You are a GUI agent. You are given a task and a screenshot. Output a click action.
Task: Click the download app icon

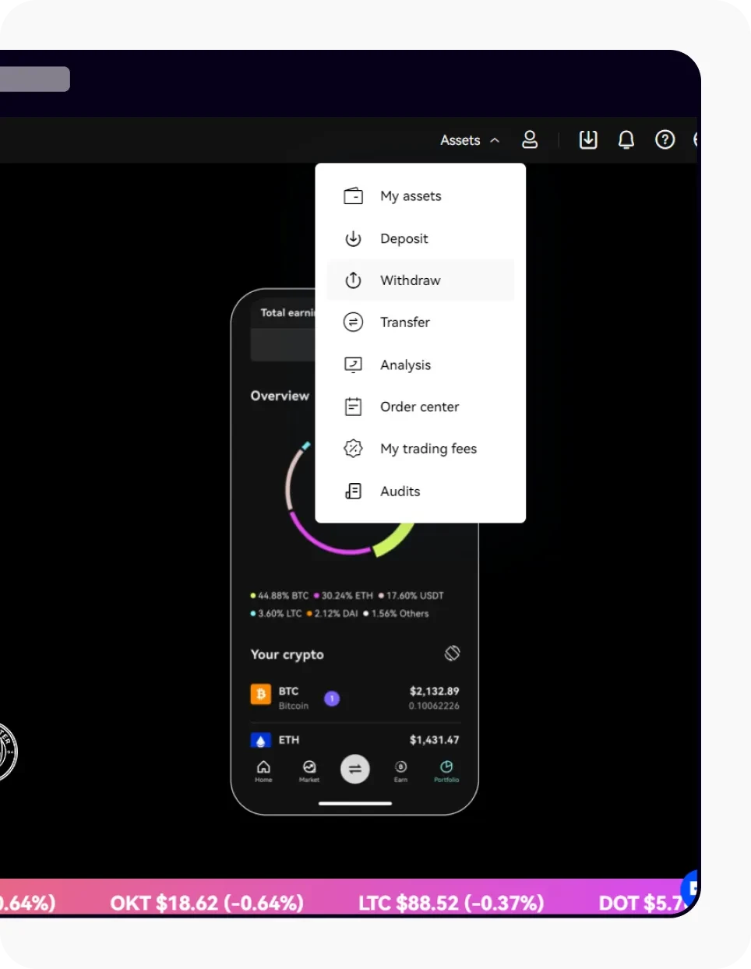[x=588, y=140]
